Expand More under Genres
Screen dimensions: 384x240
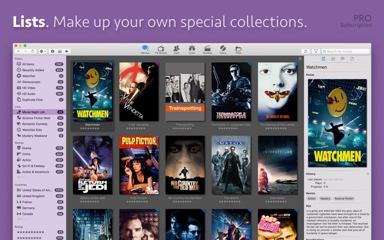(x=21, y=177)
